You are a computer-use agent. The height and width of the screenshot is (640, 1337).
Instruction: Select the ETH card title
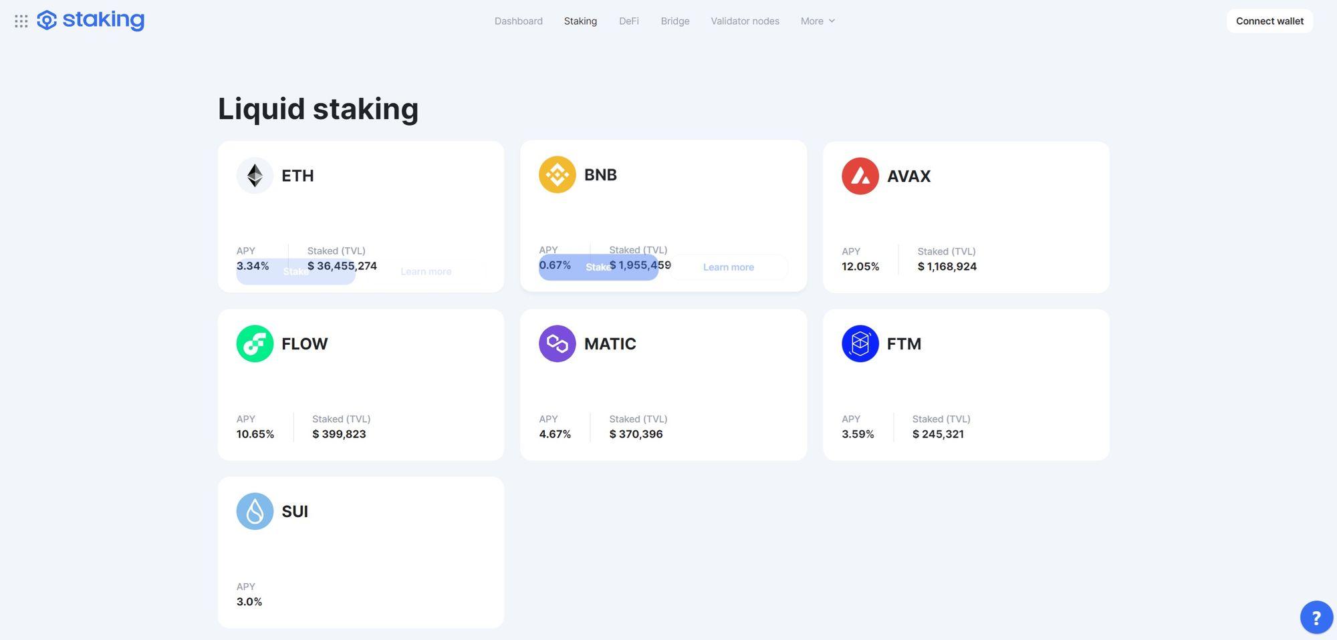pos(297,176)
